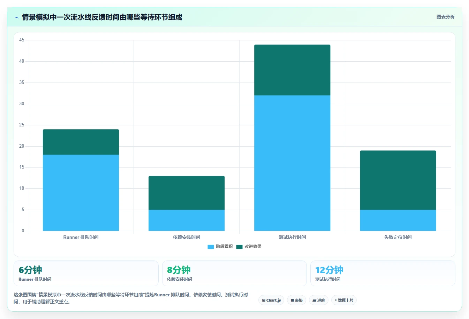Click the y-axis value 40
Image resolution: width=469 pixels, height=319 pixels.
click(x=22, y=61)
